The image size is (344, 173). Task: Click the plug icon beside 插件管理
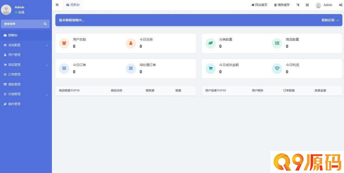click(x=5, y=104)
